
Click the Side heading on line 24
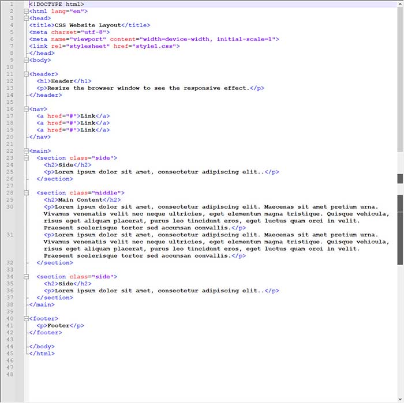(66, 165)
